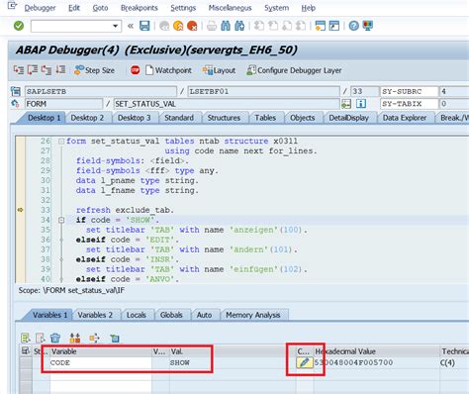Switch to the Desktop 3 tab

(134, 118)
